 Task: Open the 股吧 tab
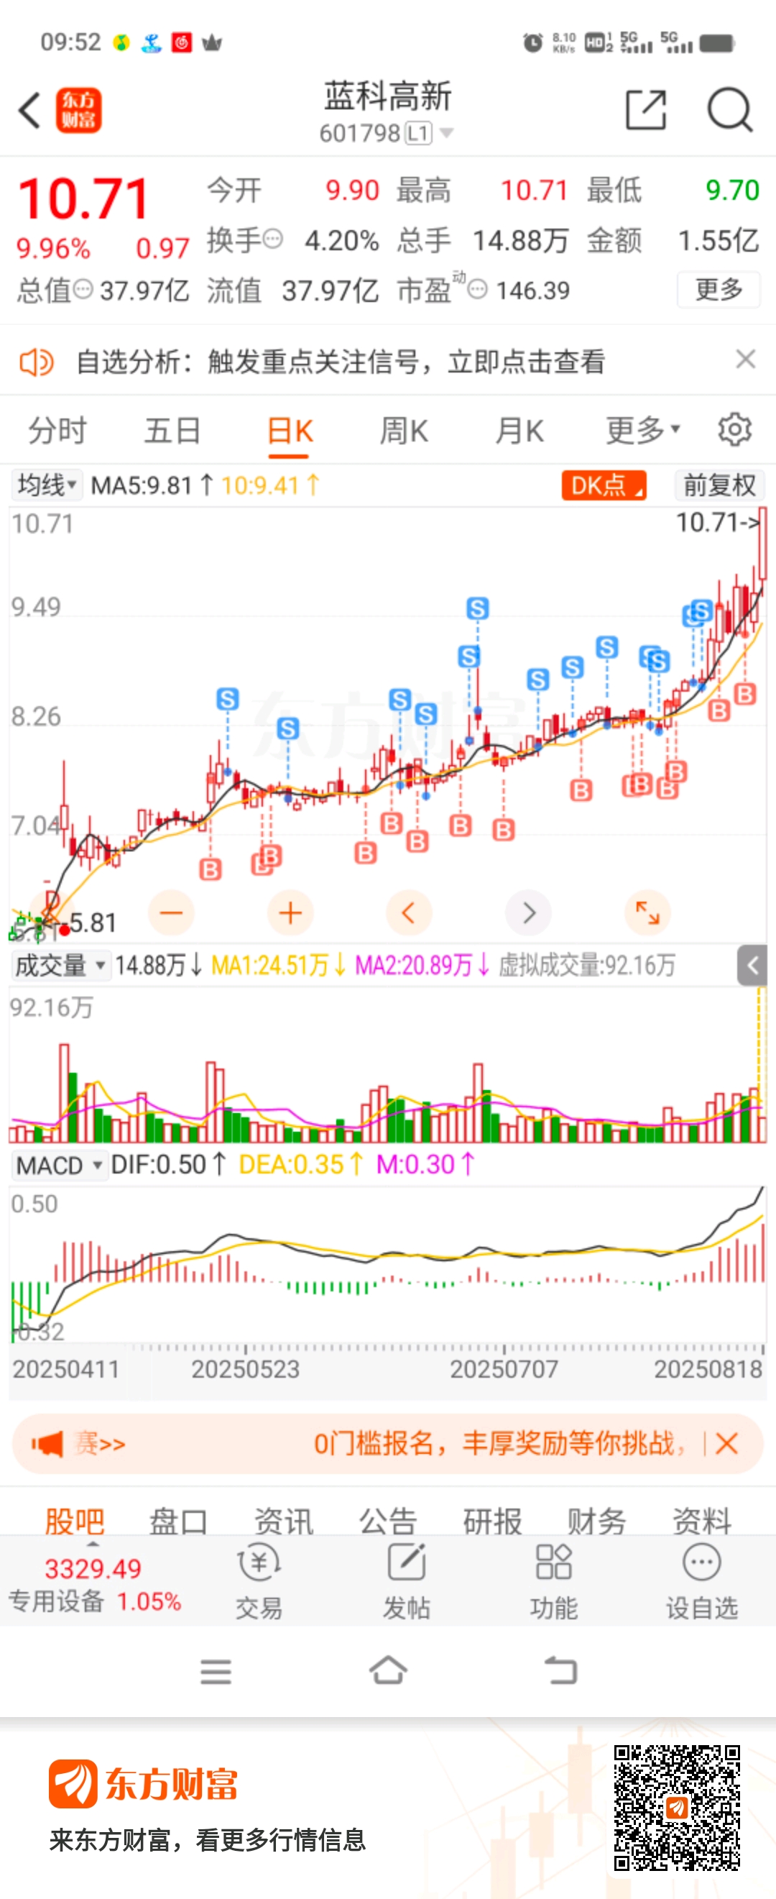click(75, 1520)
